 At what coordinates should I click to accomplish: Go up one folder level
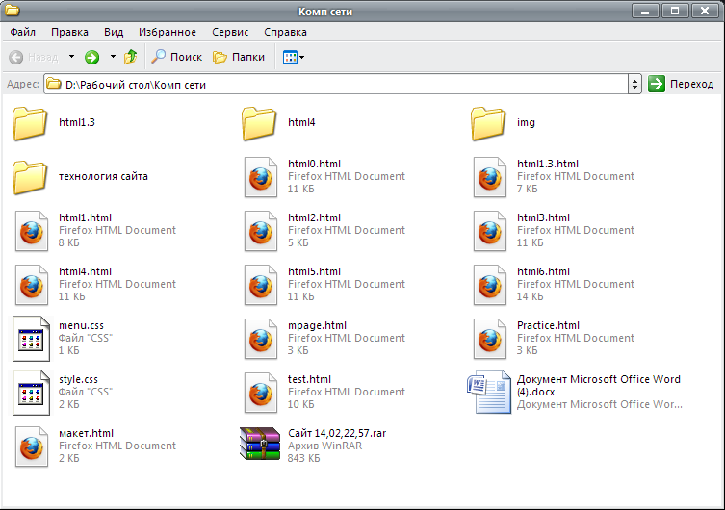click(131, 57)
